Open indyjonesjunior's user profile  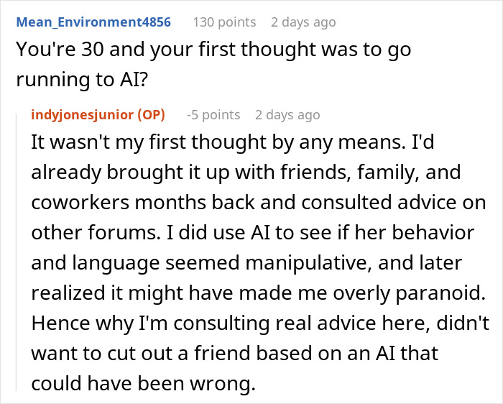pyautogui.click(x=83, y=115)
